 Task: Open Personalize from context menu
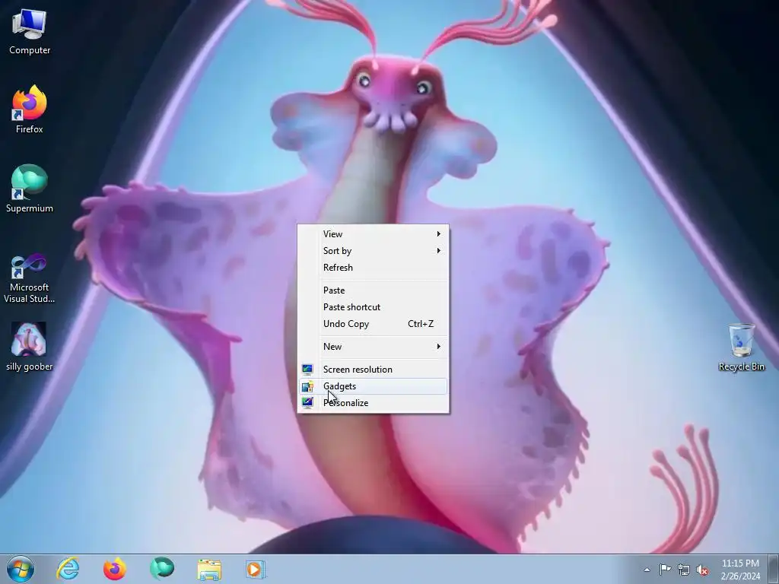coord(373,403)
